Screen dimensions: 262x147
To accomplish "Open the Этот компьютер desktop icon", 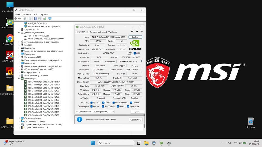I will [x=9, y=7].
